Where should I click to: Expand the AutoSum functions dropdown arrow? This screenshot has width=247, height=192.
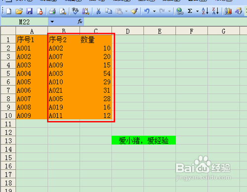[197, 11]
